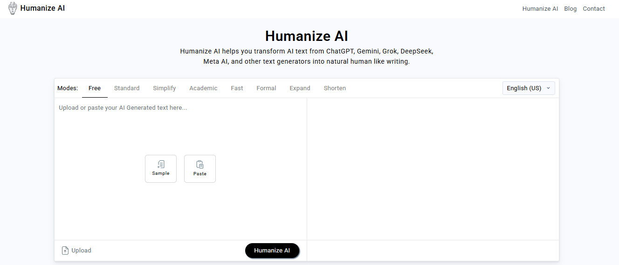The height and width of the screenshot is (265, 619).
Task: Click the Upload file icon
Action: coord(65,251)
